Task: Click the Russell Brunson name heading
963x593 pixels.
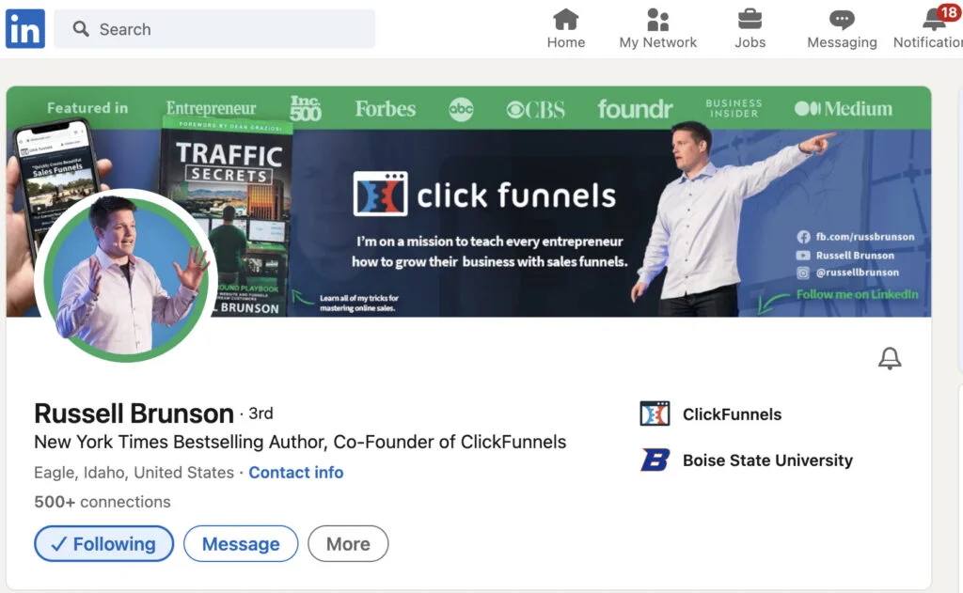Action: point(134,414)
